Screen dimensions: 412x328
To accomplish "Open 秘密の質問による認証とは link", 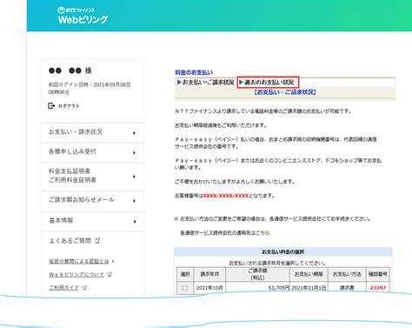I will click(x=79, y=261).
